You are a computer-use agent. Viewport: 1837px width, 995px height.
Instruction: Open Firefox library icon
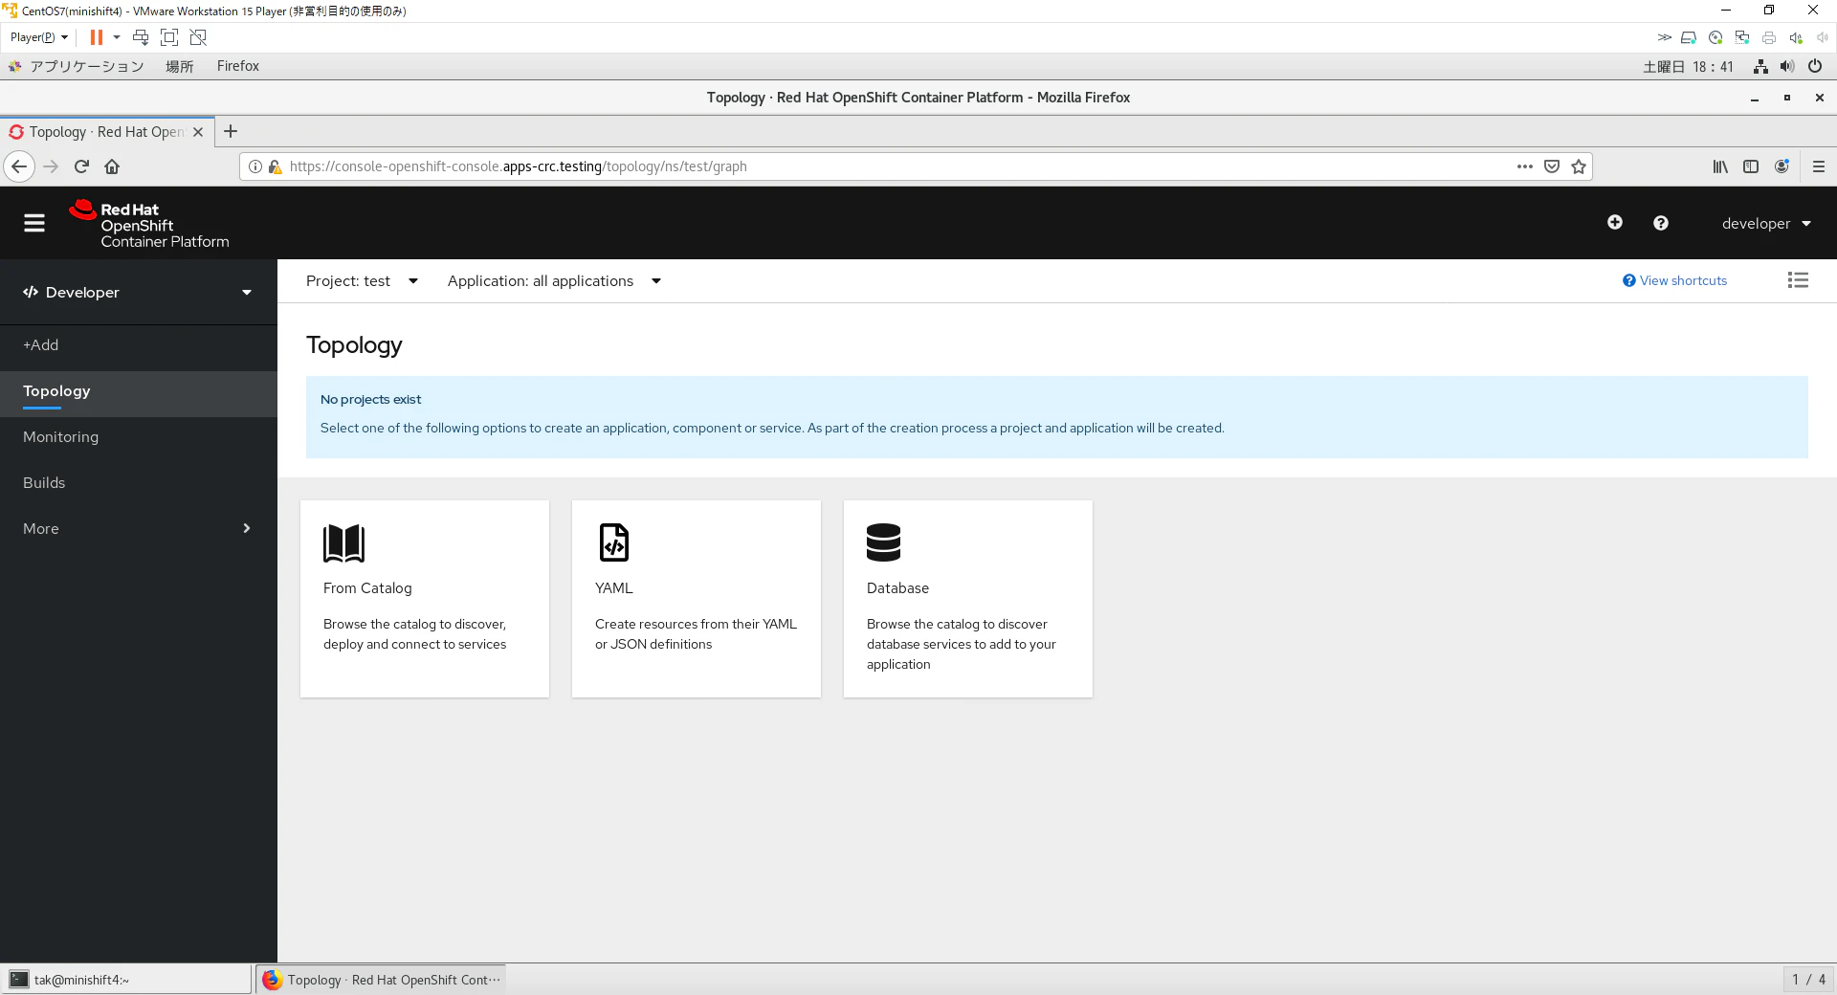coord(1720,166)
